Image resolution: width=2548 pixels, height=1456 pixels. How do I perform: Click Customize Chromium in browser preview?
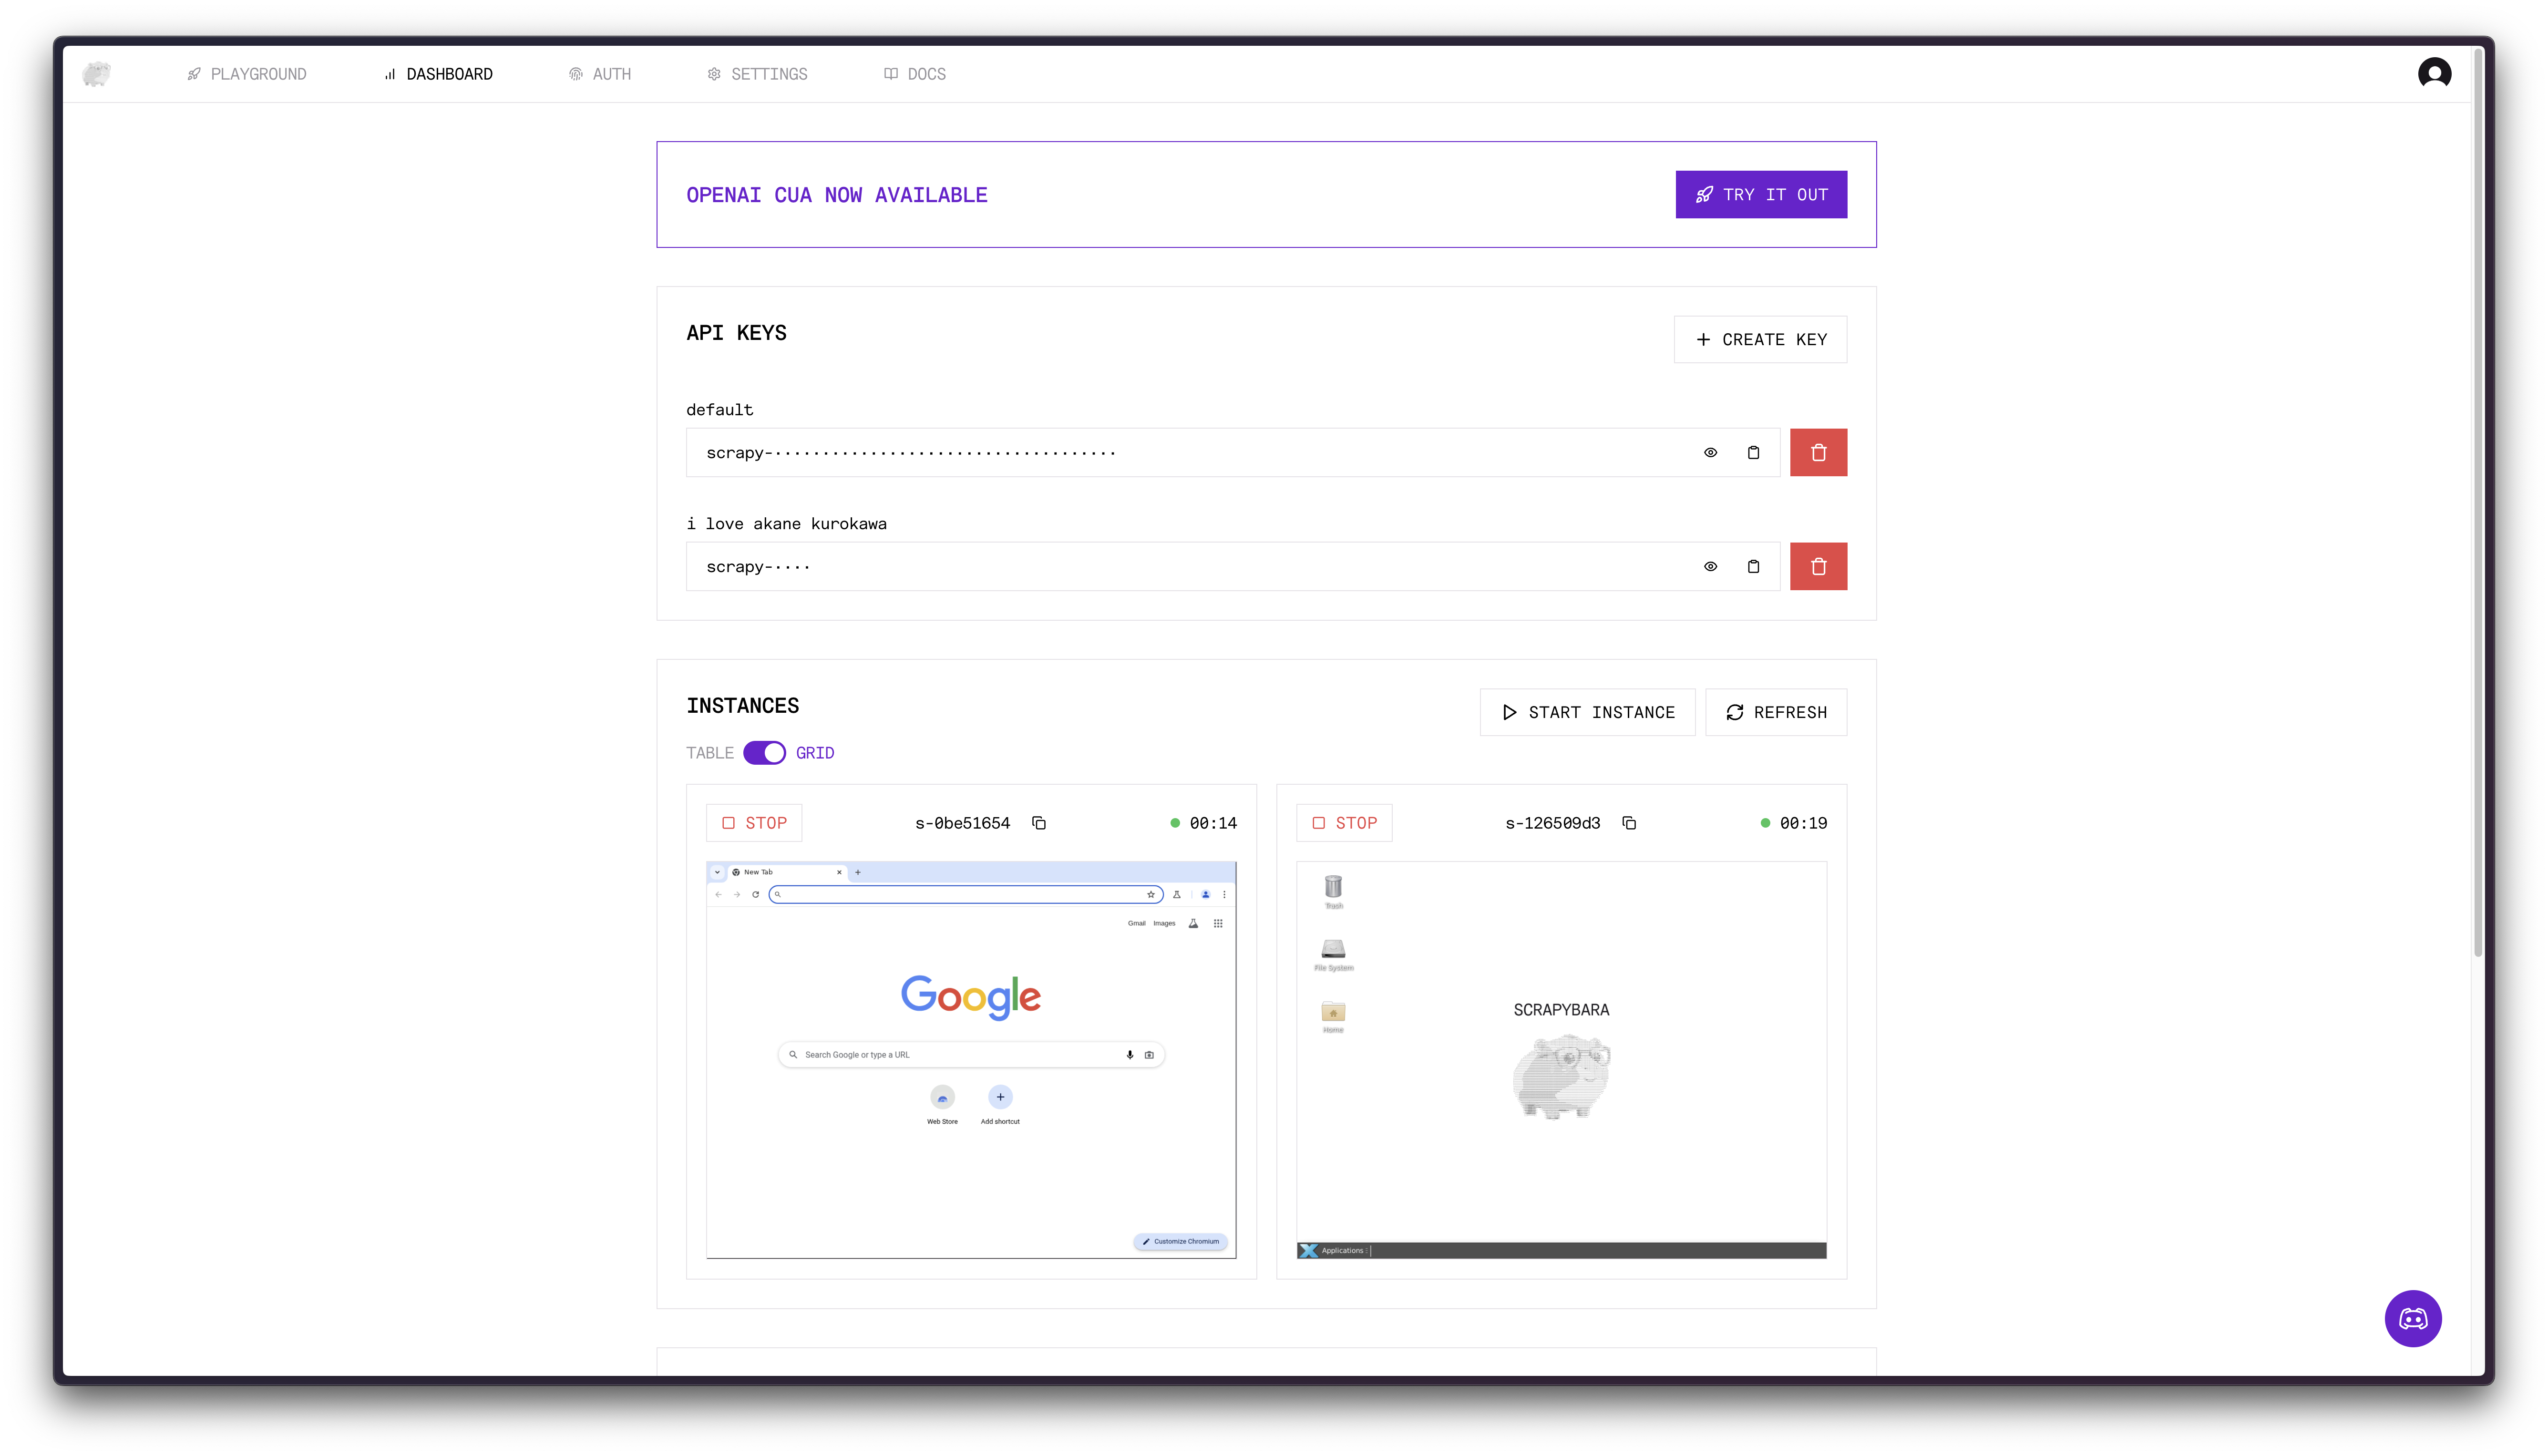[x=1180, y=1241]
